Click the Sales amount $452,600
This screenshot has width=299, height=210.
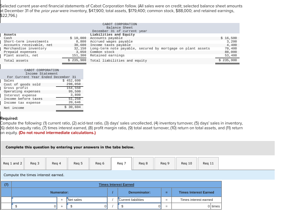pyautogui.click(x=72, y=81)
